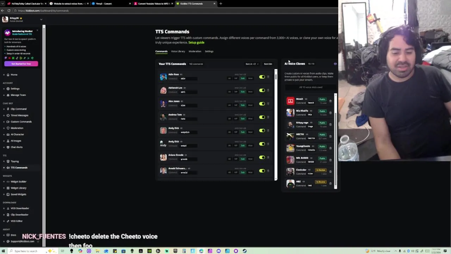This screenshot has width=451, height=254.
Task: Switch to the Moderation tab
Action: pos(195,52)
